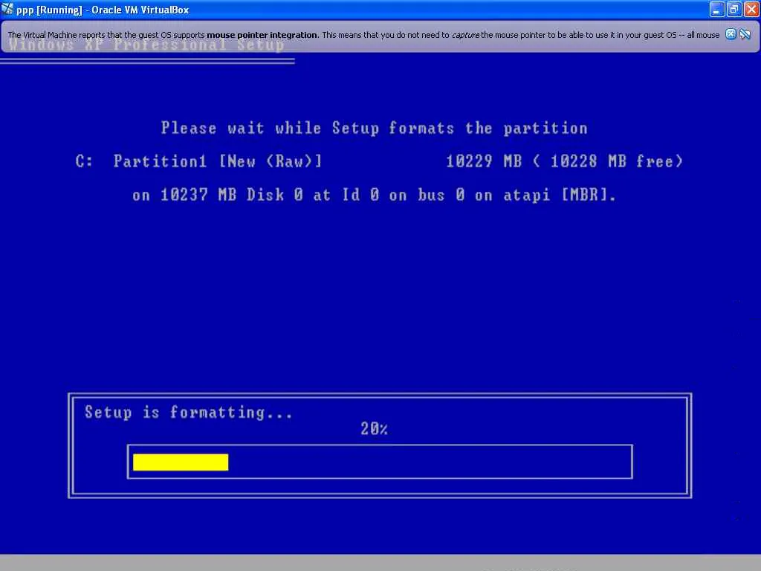This screenshot has width=761, height=571.
Task: Dismiss the mouse integration notification
Action: (x=731, y=34)
